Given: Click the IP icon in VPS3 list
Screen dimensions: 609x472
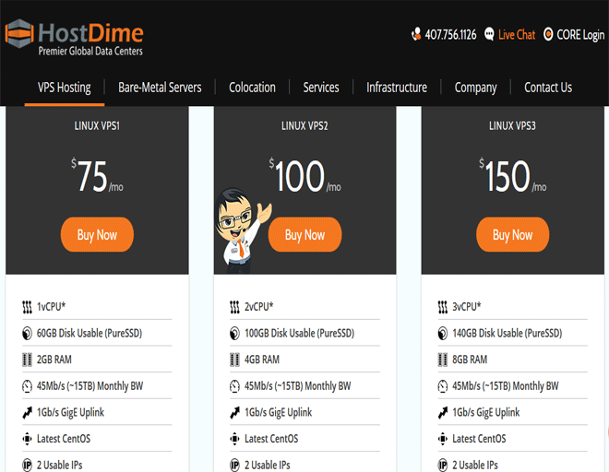Looking at the screenshot, I should (442, 465).
